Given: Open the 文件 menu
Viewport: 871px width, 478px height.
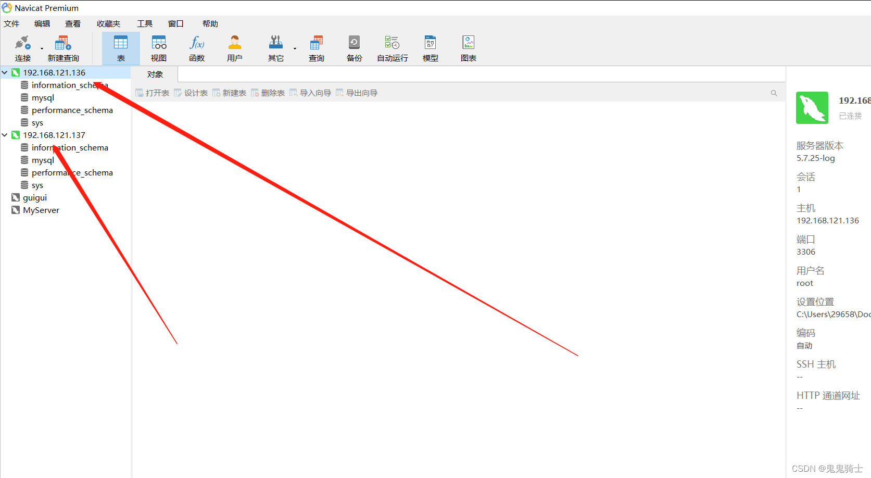Looking at the screenshot, I should coord(11,24).
